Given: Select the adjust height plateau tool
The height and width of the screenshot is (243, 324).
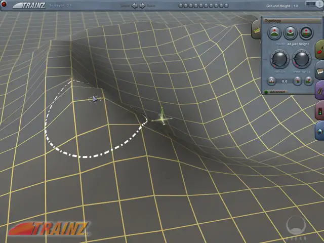Looking at the screenshot, I should [x=306, y=32].
